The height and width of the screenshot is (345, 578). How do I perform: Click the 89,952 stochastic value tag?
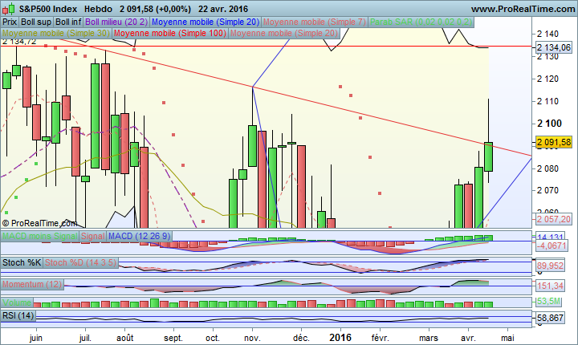(551, 266)
